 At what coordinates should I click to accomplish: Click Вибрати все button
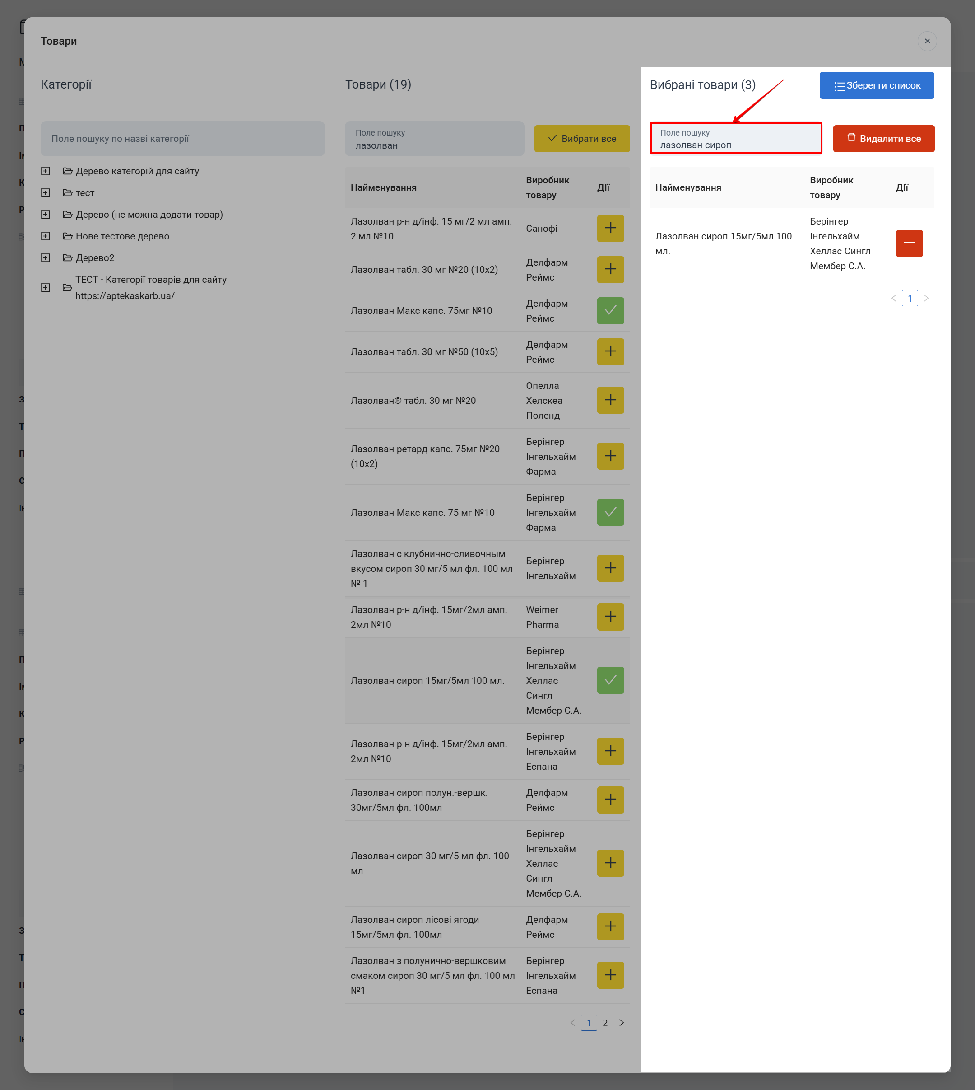[581, 138]
